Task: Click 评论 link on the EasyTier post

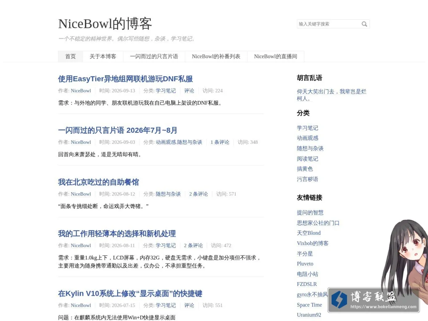Action: (x=189, y=91)
